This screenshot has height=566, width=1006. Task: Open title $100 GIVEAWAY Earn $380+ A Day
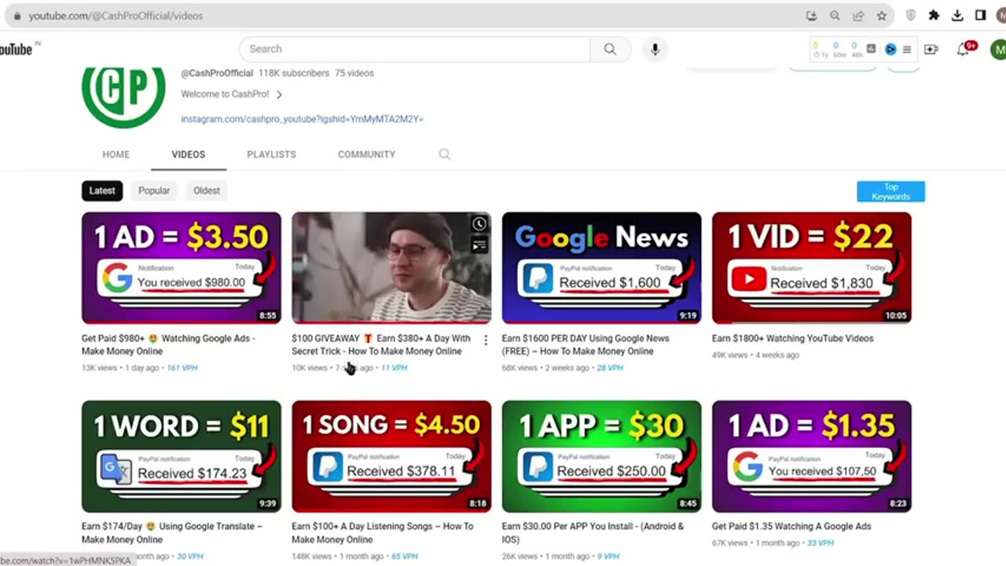pyautogui.click(x=381, y=344)
